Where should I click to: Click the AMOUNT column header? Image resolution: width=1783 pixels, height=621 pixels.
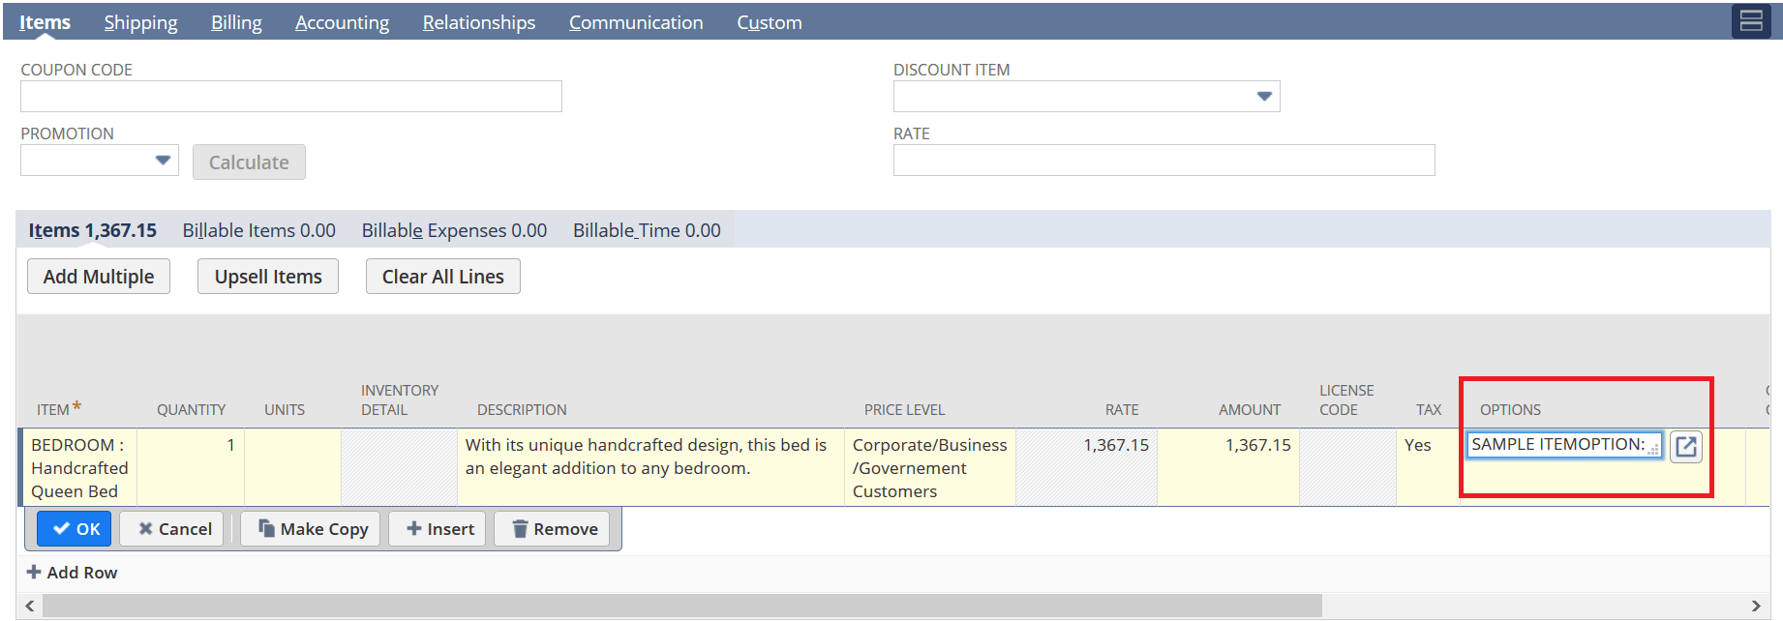coord(1250,410)
